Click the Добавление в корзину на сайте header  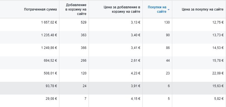pos(76,9)
